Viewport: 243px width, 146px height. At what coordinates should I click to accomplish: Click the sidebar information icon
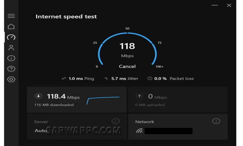pyautogui.click(x=11, y=58)
